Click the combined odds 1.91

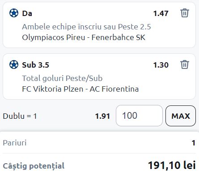[102, 116]
